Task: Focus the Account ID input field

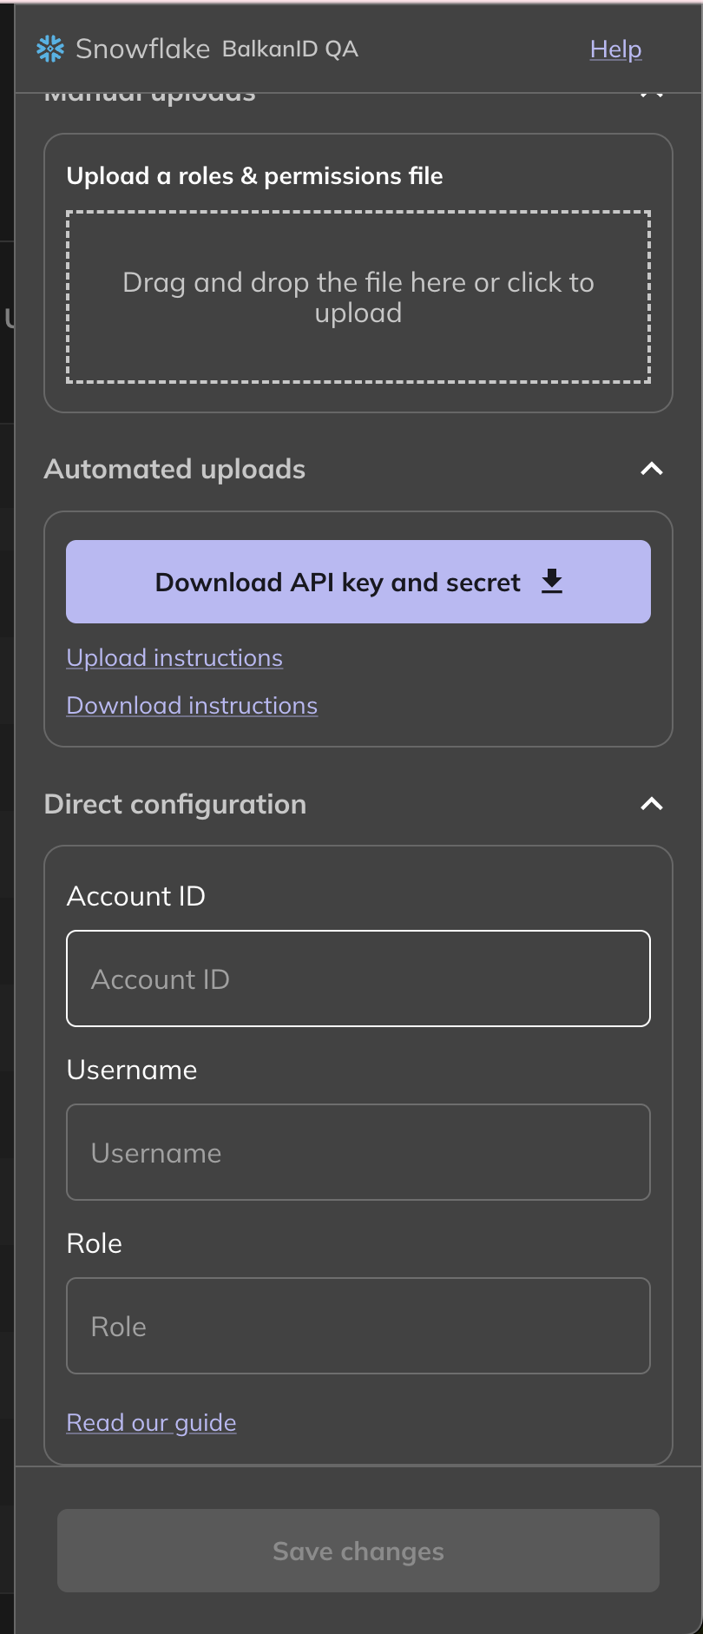Action: [x=358, y=978]
